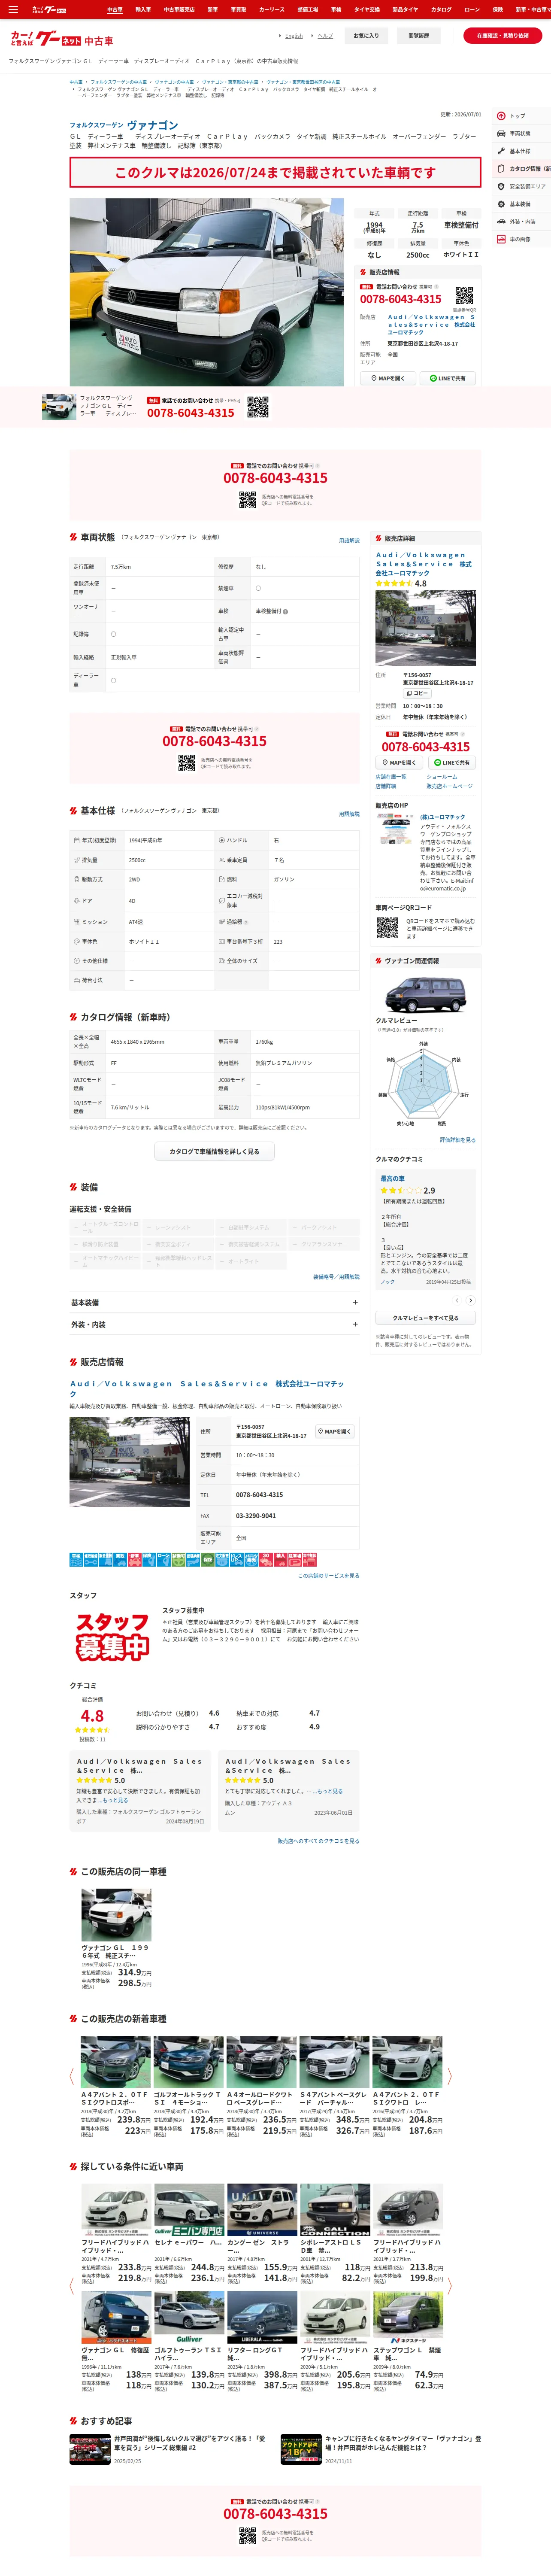
Task: Select the カタログ情報 icon in side navigation
Action: point(501,169)
